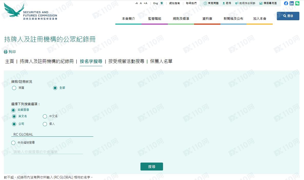Expand the 監管職能 navigation menu
The height and width of the screenshot is (180, 304).
(x=155, y=19)
